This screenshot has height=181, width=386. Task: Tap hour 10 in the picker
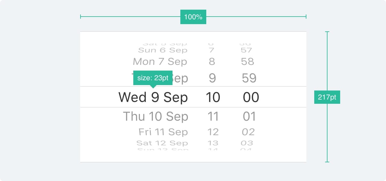point(213,97)
